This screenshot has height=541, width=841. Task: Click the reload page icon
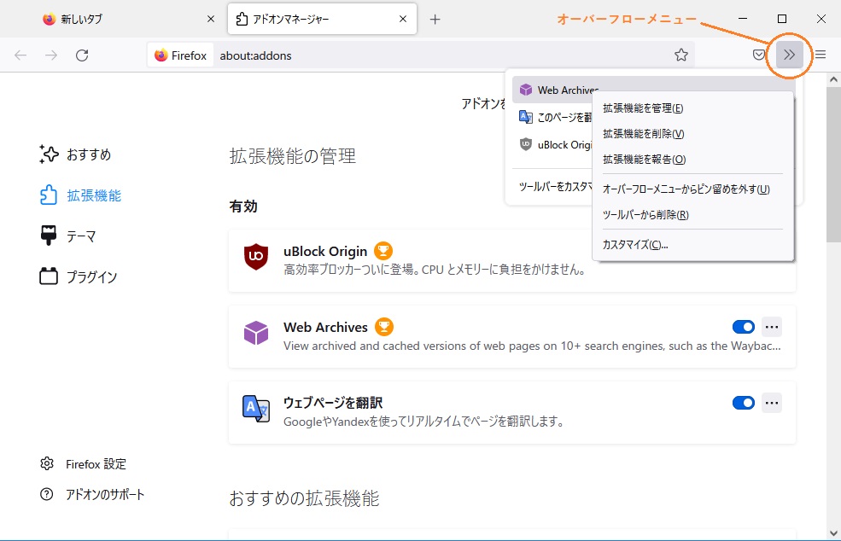tap(82, 55)
